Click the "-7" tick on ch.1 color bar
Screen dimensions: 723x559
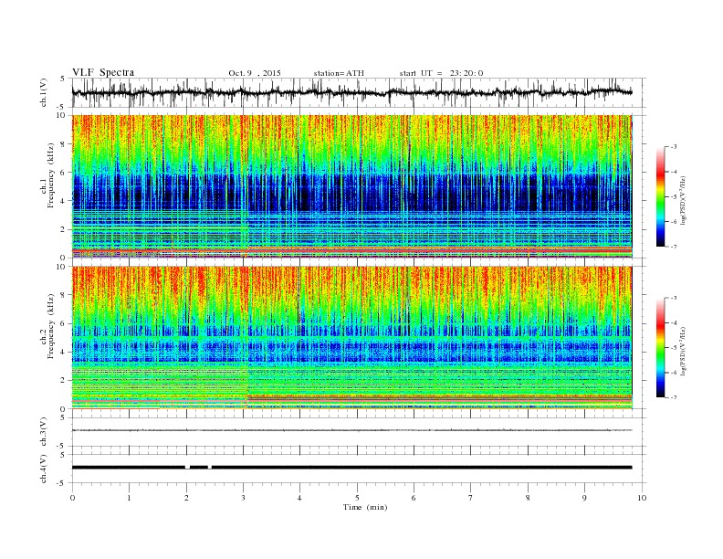pyautogui.click(x=674, y=247)
